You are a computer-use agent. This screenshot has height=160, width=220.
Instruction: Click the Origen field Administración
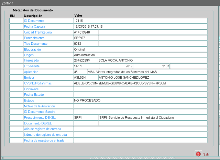[x=140, y=55]
